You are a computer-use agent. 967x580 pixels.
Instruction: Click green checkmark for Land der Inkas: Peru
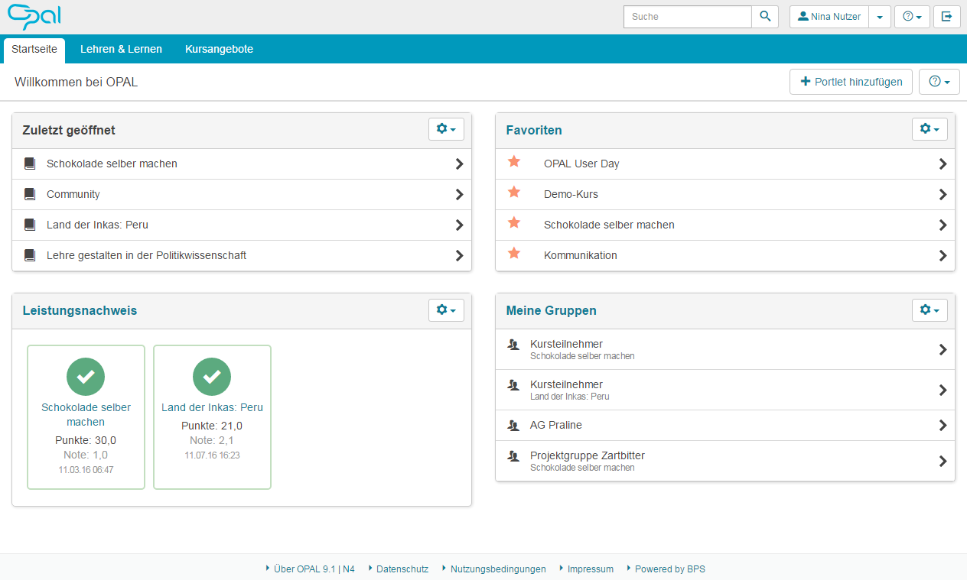[212, 377]
